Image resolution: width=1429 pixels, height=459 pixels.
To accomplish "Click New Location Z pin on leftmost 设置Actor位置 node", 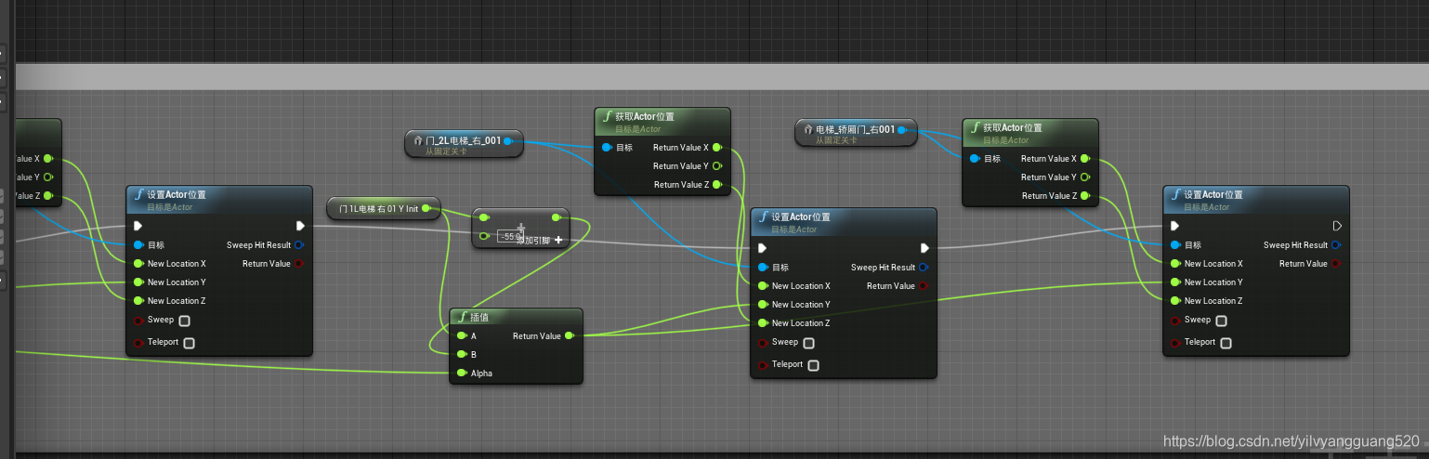I will tap(138, 301).
